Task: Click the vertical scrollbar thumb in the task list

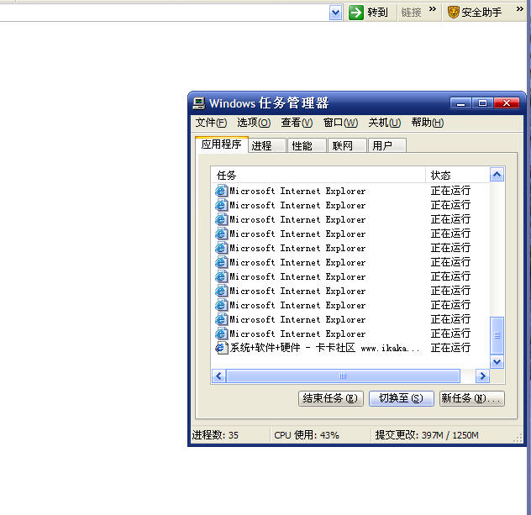Action: pyautogui.click(x=497, y=335)
